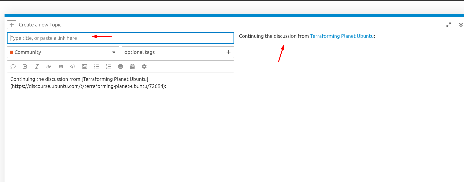This screenshot has height=182, width=464.
Task: Create a bulleted list
Action: pos(97,66)
